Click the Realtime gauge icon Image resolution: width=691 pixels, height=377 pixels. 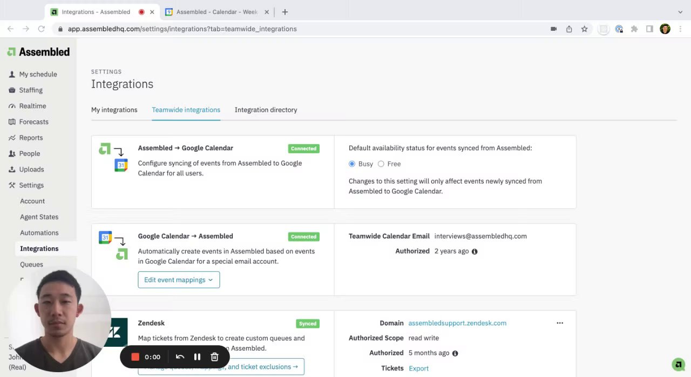tap(12, 106)
